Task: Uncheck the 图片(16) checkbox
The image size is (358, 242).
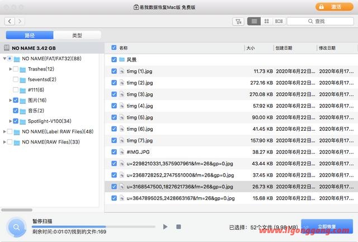Action: click(x=16, y=100)
